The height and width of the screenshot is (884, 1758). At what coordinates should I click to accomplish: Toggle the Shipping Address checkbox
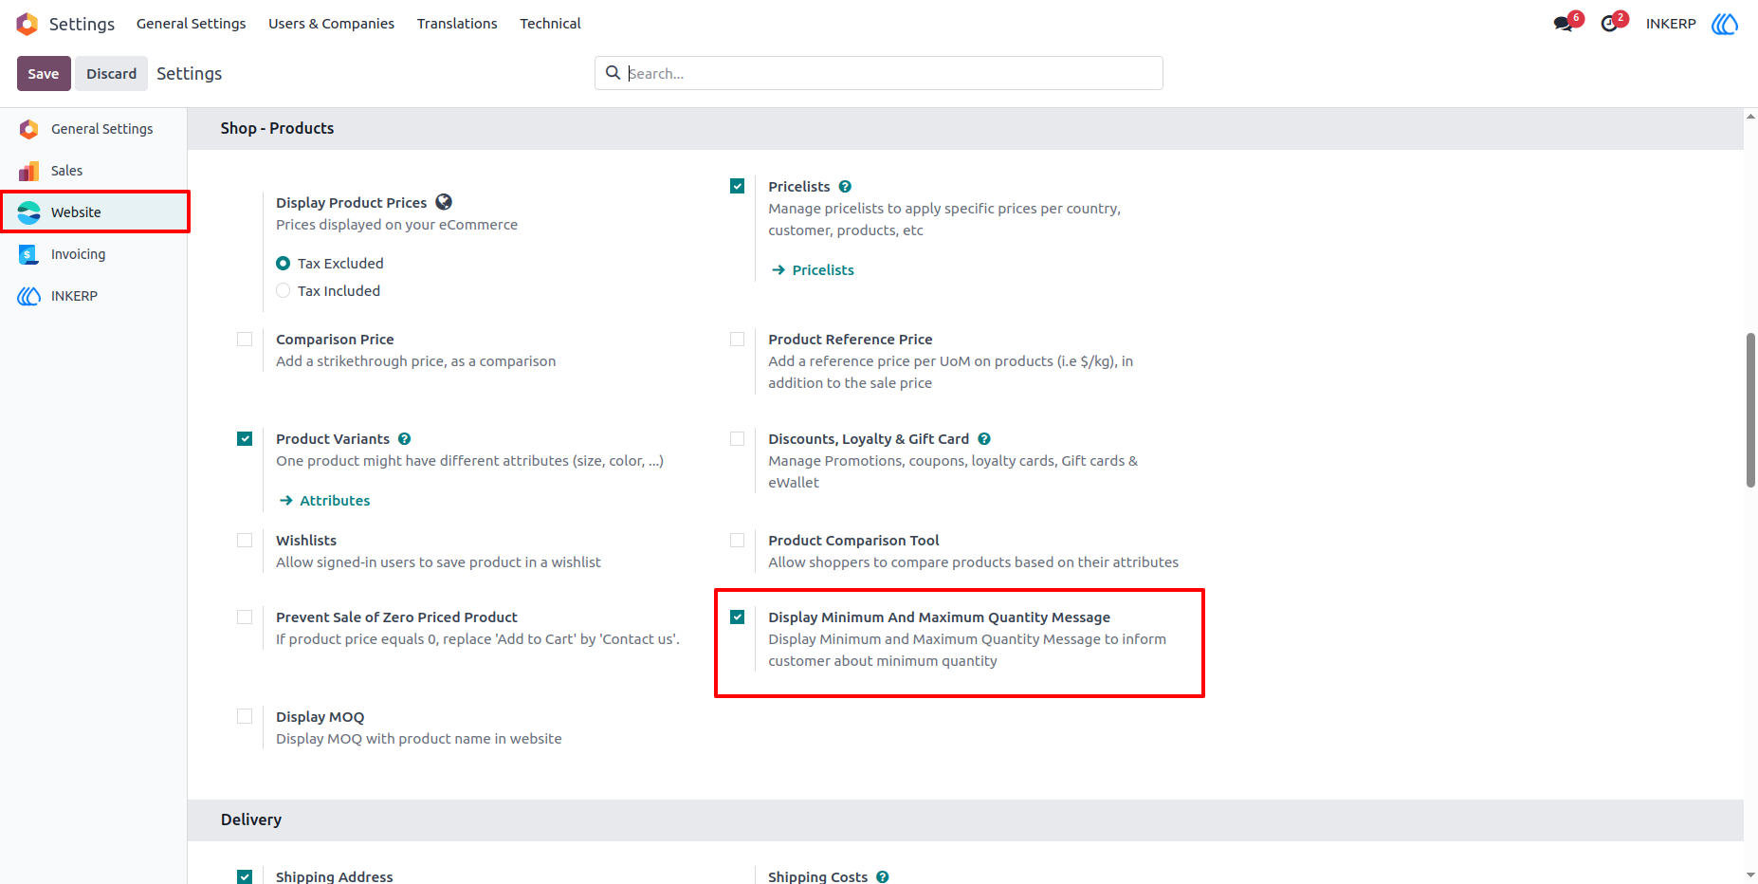[x=245, y=876]
